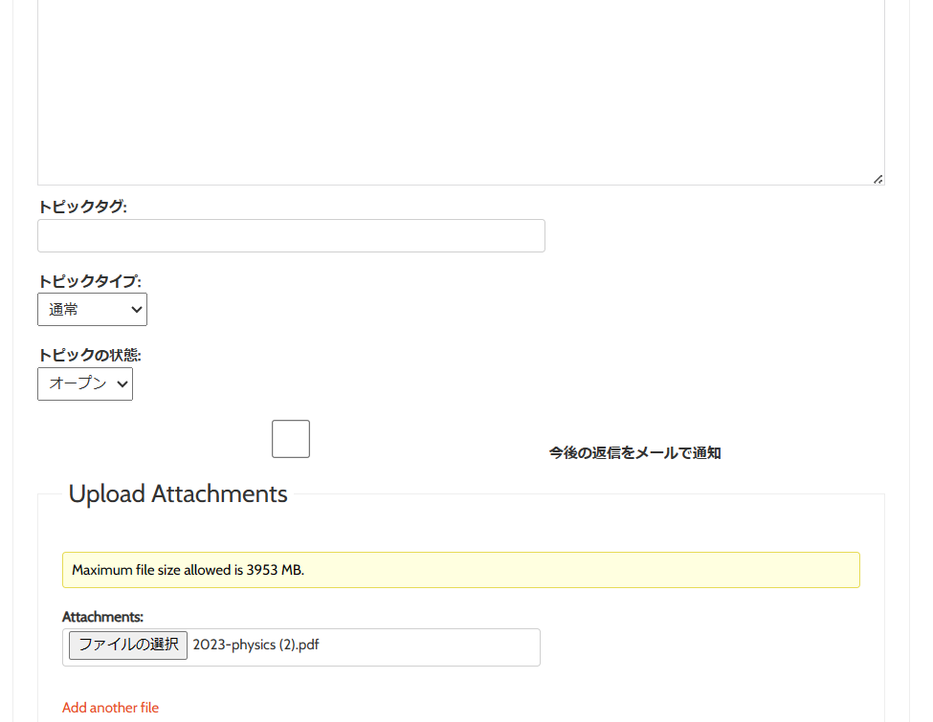The height and width of the screenshot is (722, 933).
Task: Click empty space in the Attachments file field
Action: [x=431, y=647]
